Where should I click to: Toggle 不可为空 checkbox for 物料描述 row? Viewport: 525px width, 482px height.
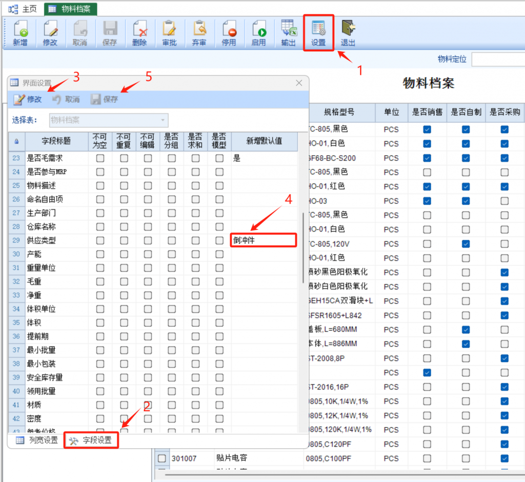coord(100,186)
